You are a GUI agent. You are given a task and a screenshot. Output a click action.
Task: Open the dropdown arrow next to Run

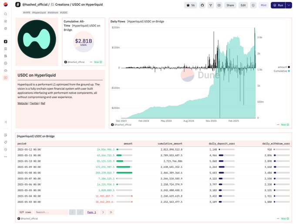tap(289, 5)
